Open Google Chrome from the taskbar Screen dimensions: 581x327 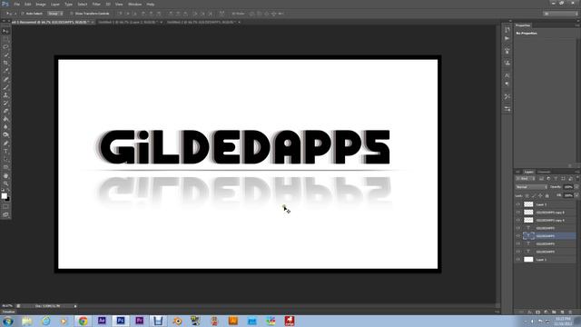tap(83, 321)
